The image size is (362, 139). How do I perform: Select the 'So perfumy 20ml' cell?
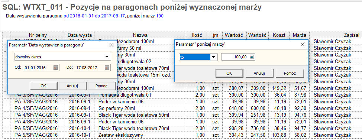tap(140, 108)
